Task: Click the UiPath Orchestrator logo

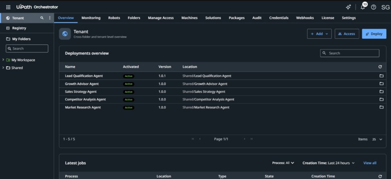Action: 37,7
